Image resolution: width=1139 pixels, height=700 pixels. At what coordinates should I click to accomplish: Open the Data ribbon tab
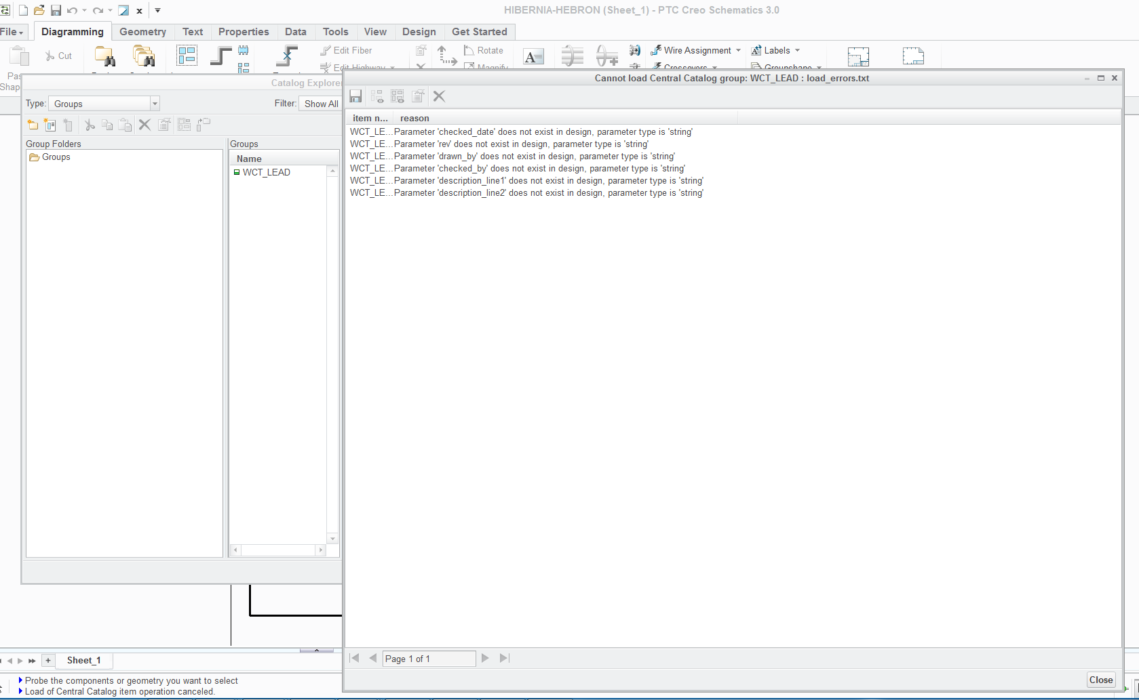(295, 32)
